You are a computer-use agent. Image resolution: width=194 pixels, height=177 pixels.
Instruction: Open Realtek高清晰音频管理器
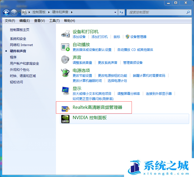(97, 107)
